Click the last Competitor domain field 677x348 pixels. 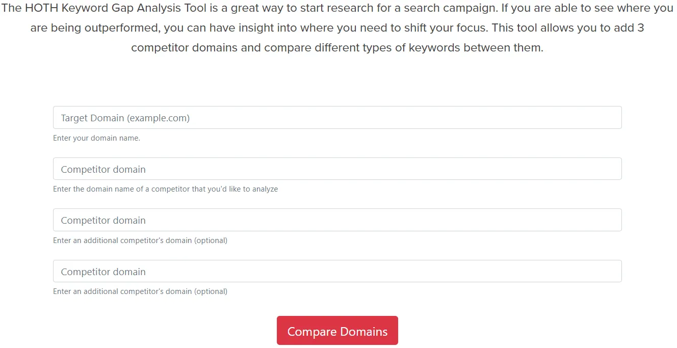click(x=336, y=272)
